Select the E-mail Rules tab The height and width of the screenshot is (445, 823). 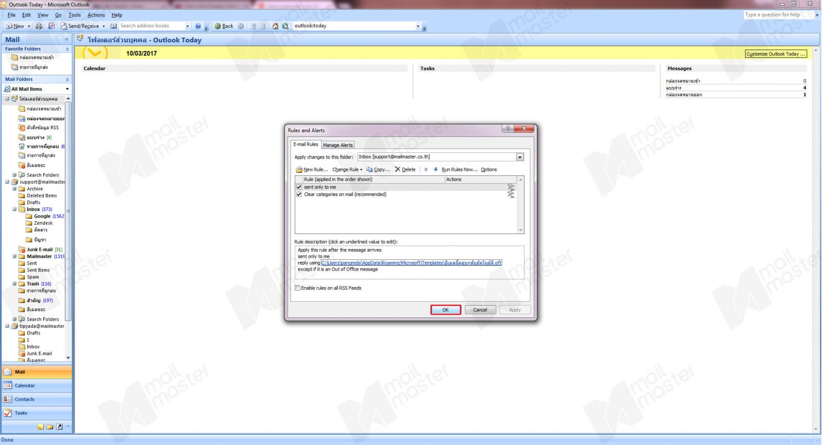pyautogui.click(x=306, y=145)
